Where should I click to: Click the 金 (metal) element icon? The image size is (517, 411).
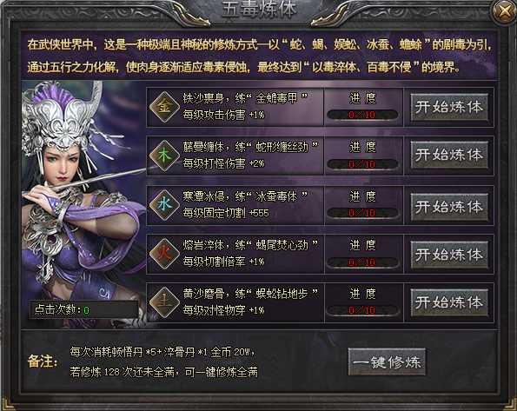164,107
